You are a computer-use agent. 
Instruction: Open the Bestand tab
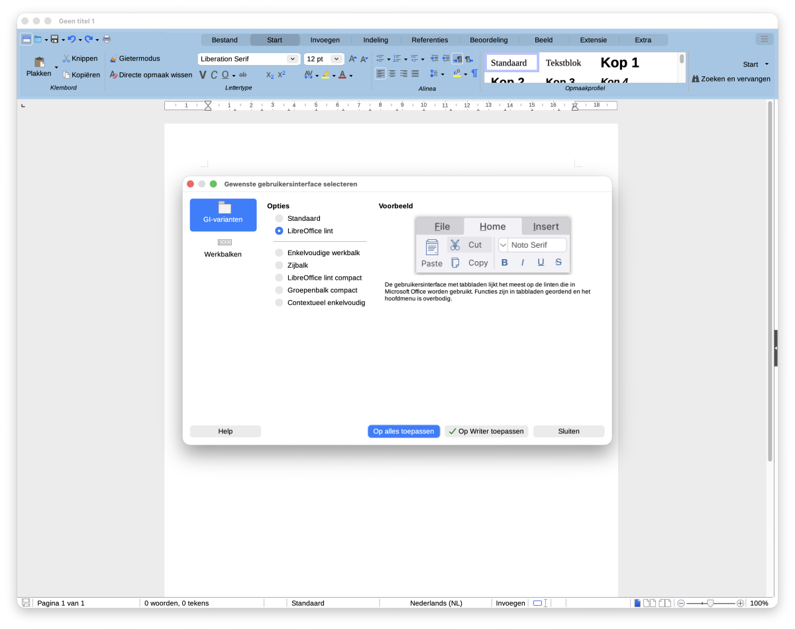click(x=225, y=40)
